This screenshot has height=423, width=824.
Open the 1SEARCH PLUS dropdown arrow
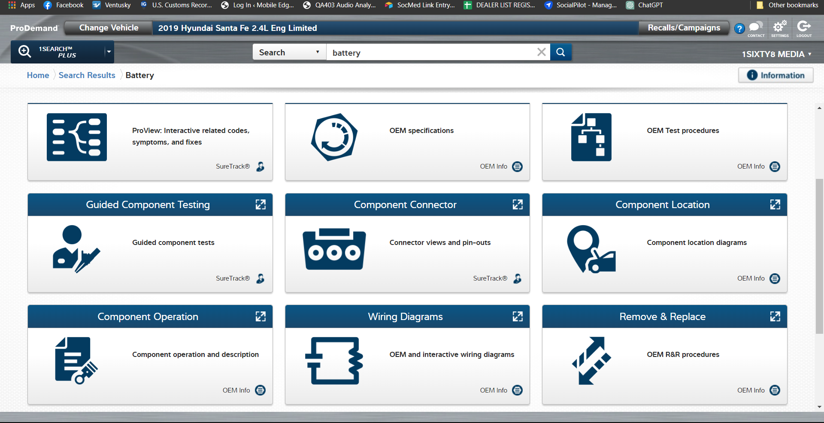click(x=108, y=52)
